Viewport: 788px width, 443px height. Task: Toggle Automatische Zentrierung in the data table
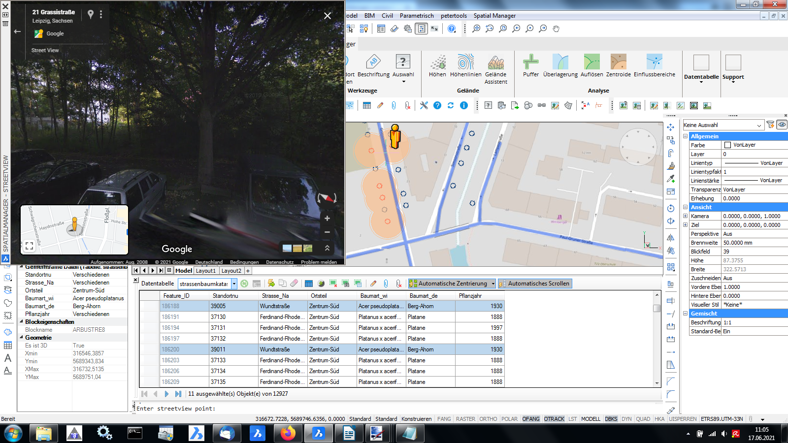[451, 284]
